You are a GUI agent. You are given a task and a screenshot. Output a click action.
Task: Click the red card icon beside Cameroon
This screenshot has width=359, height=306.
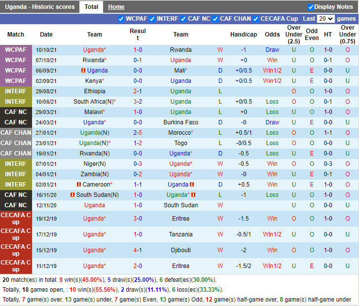(79, 185)
